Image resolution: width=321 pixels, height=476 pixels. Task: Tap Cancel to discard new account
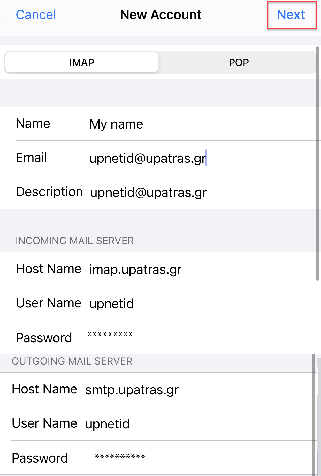point(36,15)
